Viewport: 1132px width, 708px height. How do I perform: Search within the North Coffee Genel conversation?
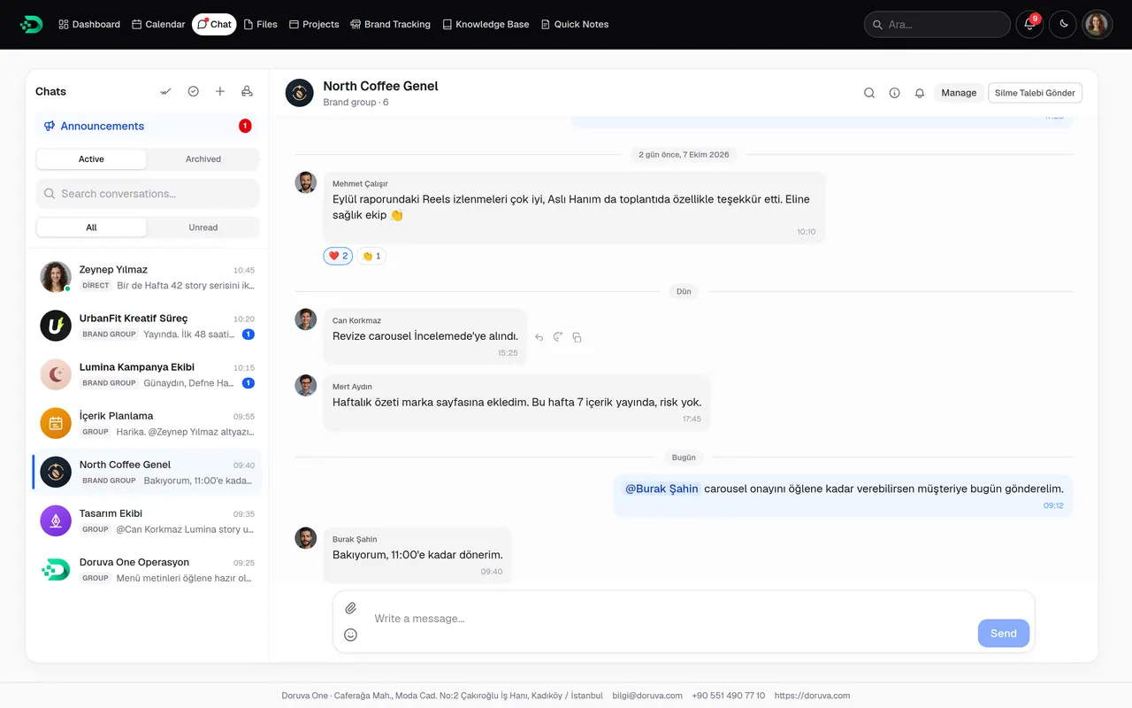pos(869,93)
